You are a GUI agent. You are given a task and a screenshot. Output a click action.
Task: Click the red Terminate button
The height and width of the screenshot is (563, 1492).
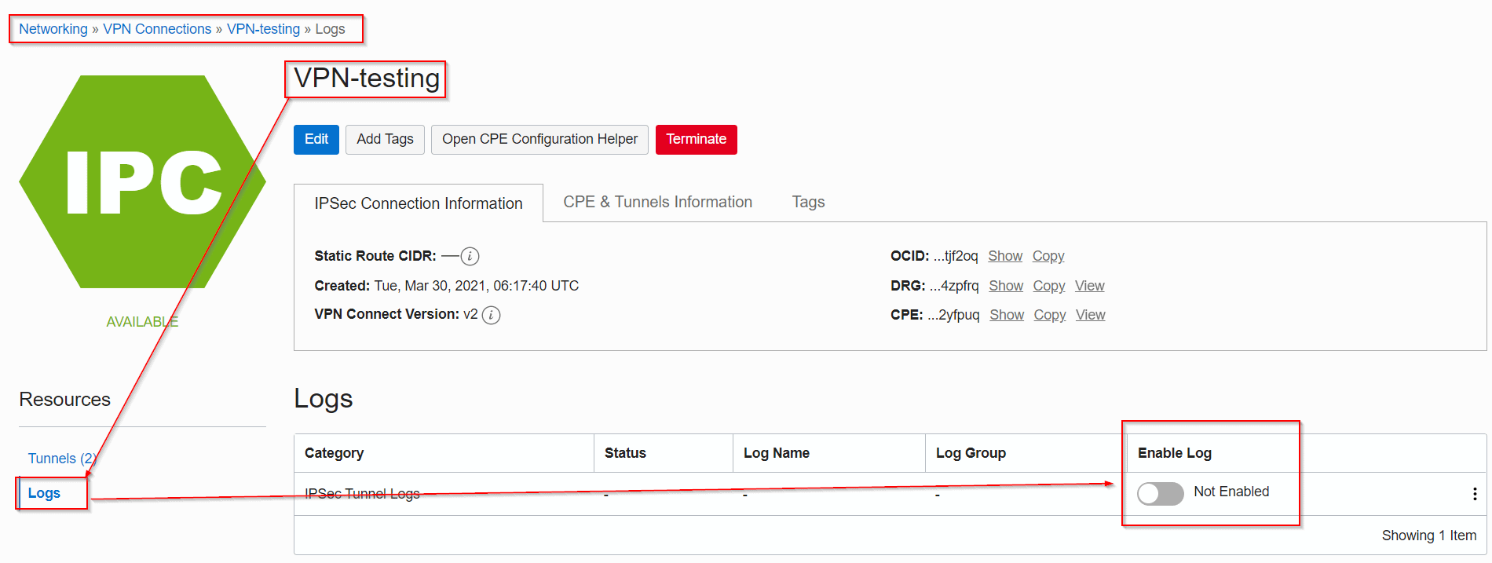click(696, 140)
